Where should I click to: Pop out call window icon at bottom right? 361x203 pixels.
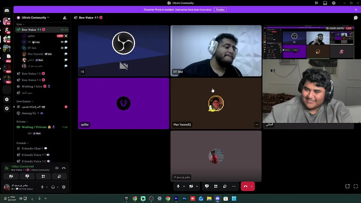(x=347, y=186)
